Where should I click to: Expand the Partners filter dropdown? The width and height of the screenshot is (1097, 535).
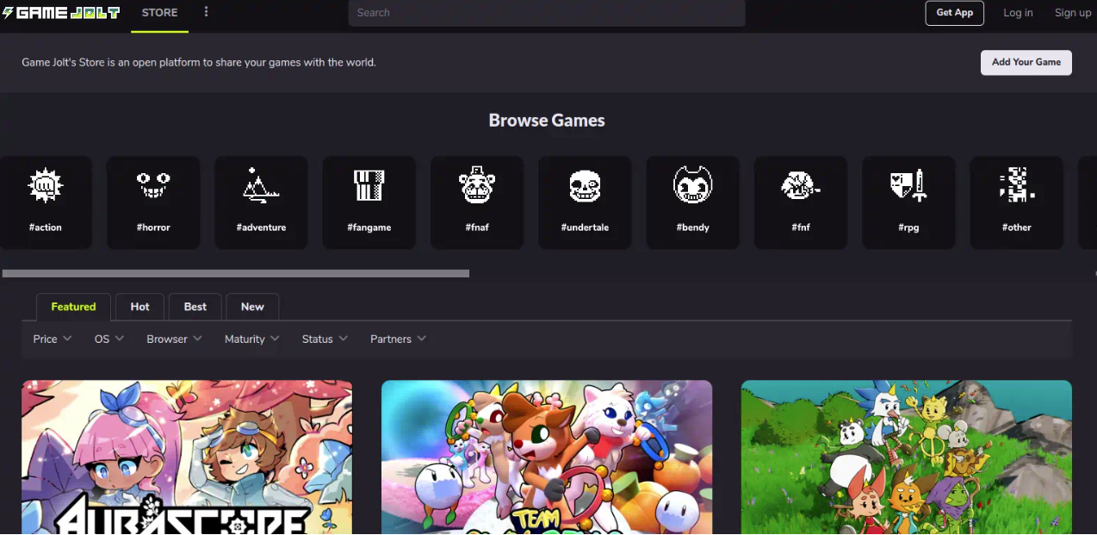(398, 339)
